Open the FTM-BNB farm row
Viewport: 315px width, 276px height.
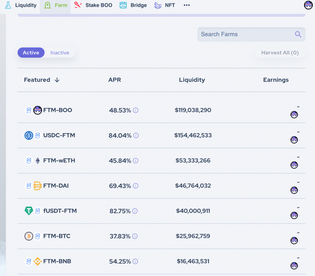(161, 261)
